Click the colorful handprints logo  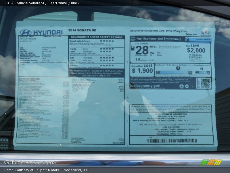coord(206,32)
